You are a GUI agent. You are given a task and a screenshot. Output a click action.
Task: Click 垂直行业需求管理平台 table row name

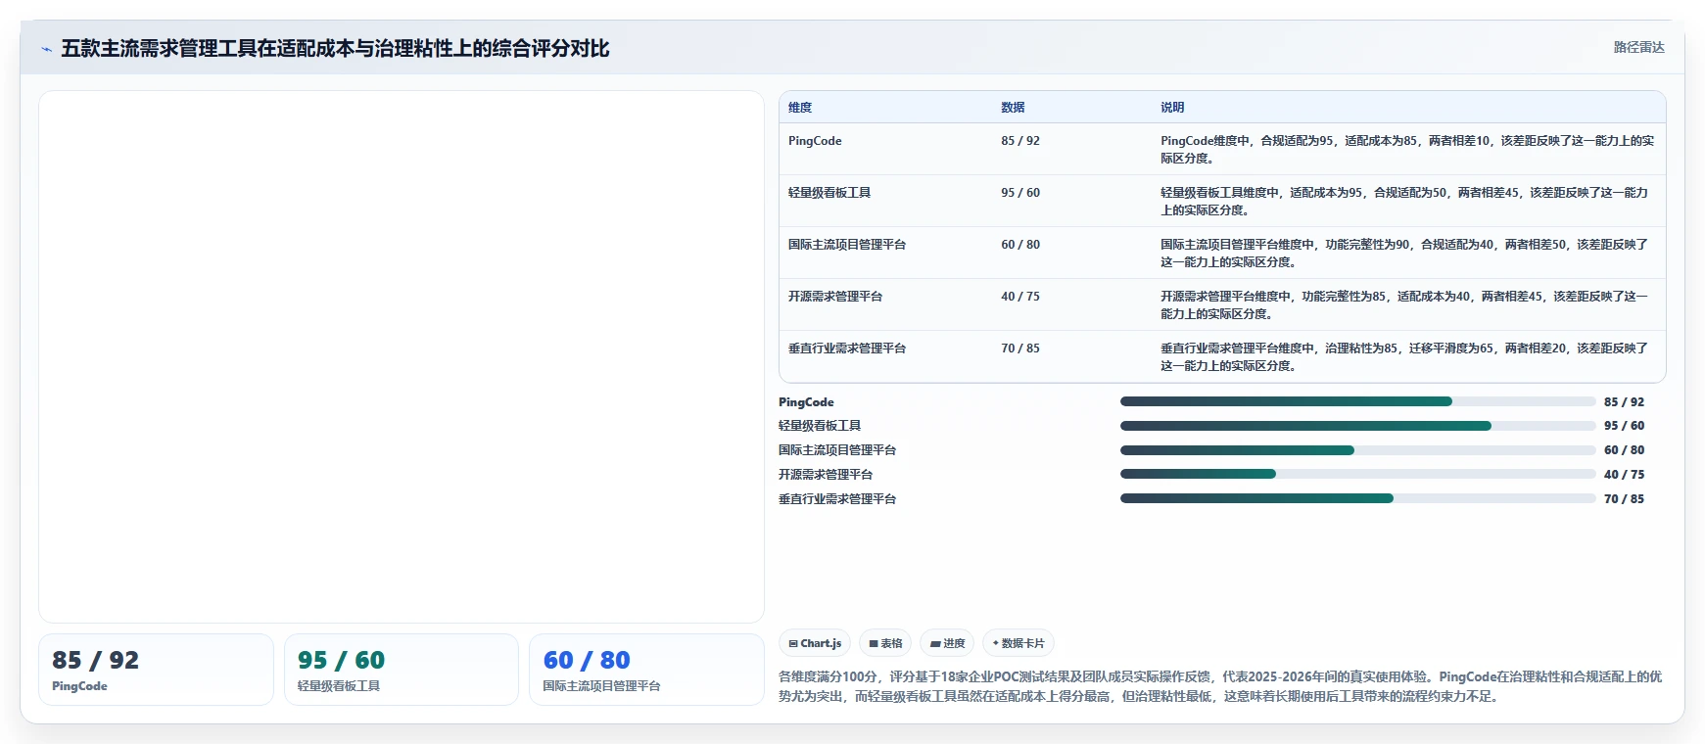[847, 349]
